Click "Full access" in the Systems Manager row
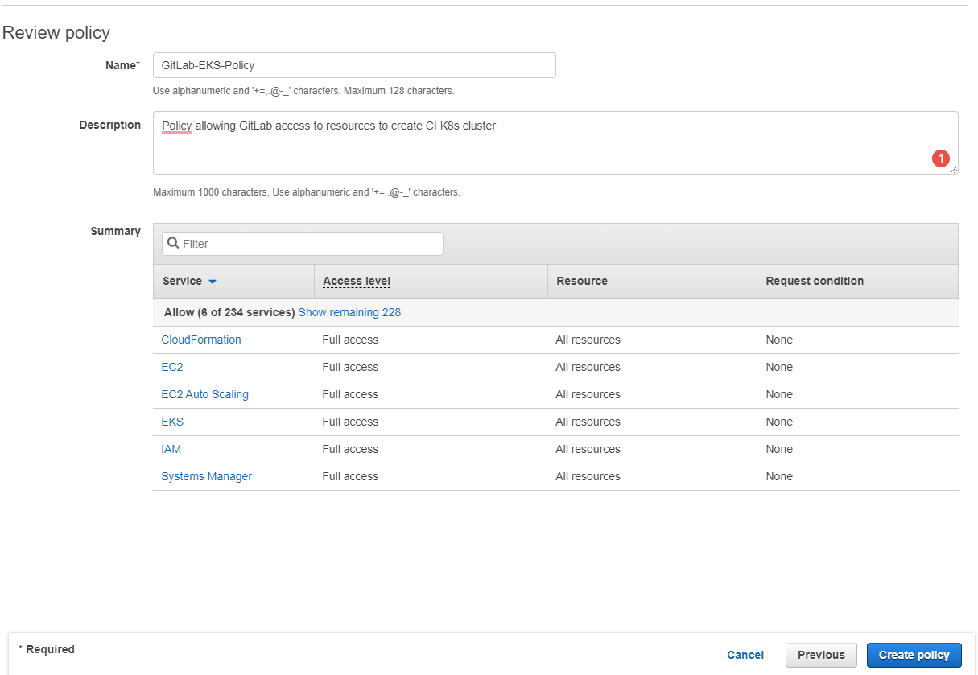 point(350,476)
